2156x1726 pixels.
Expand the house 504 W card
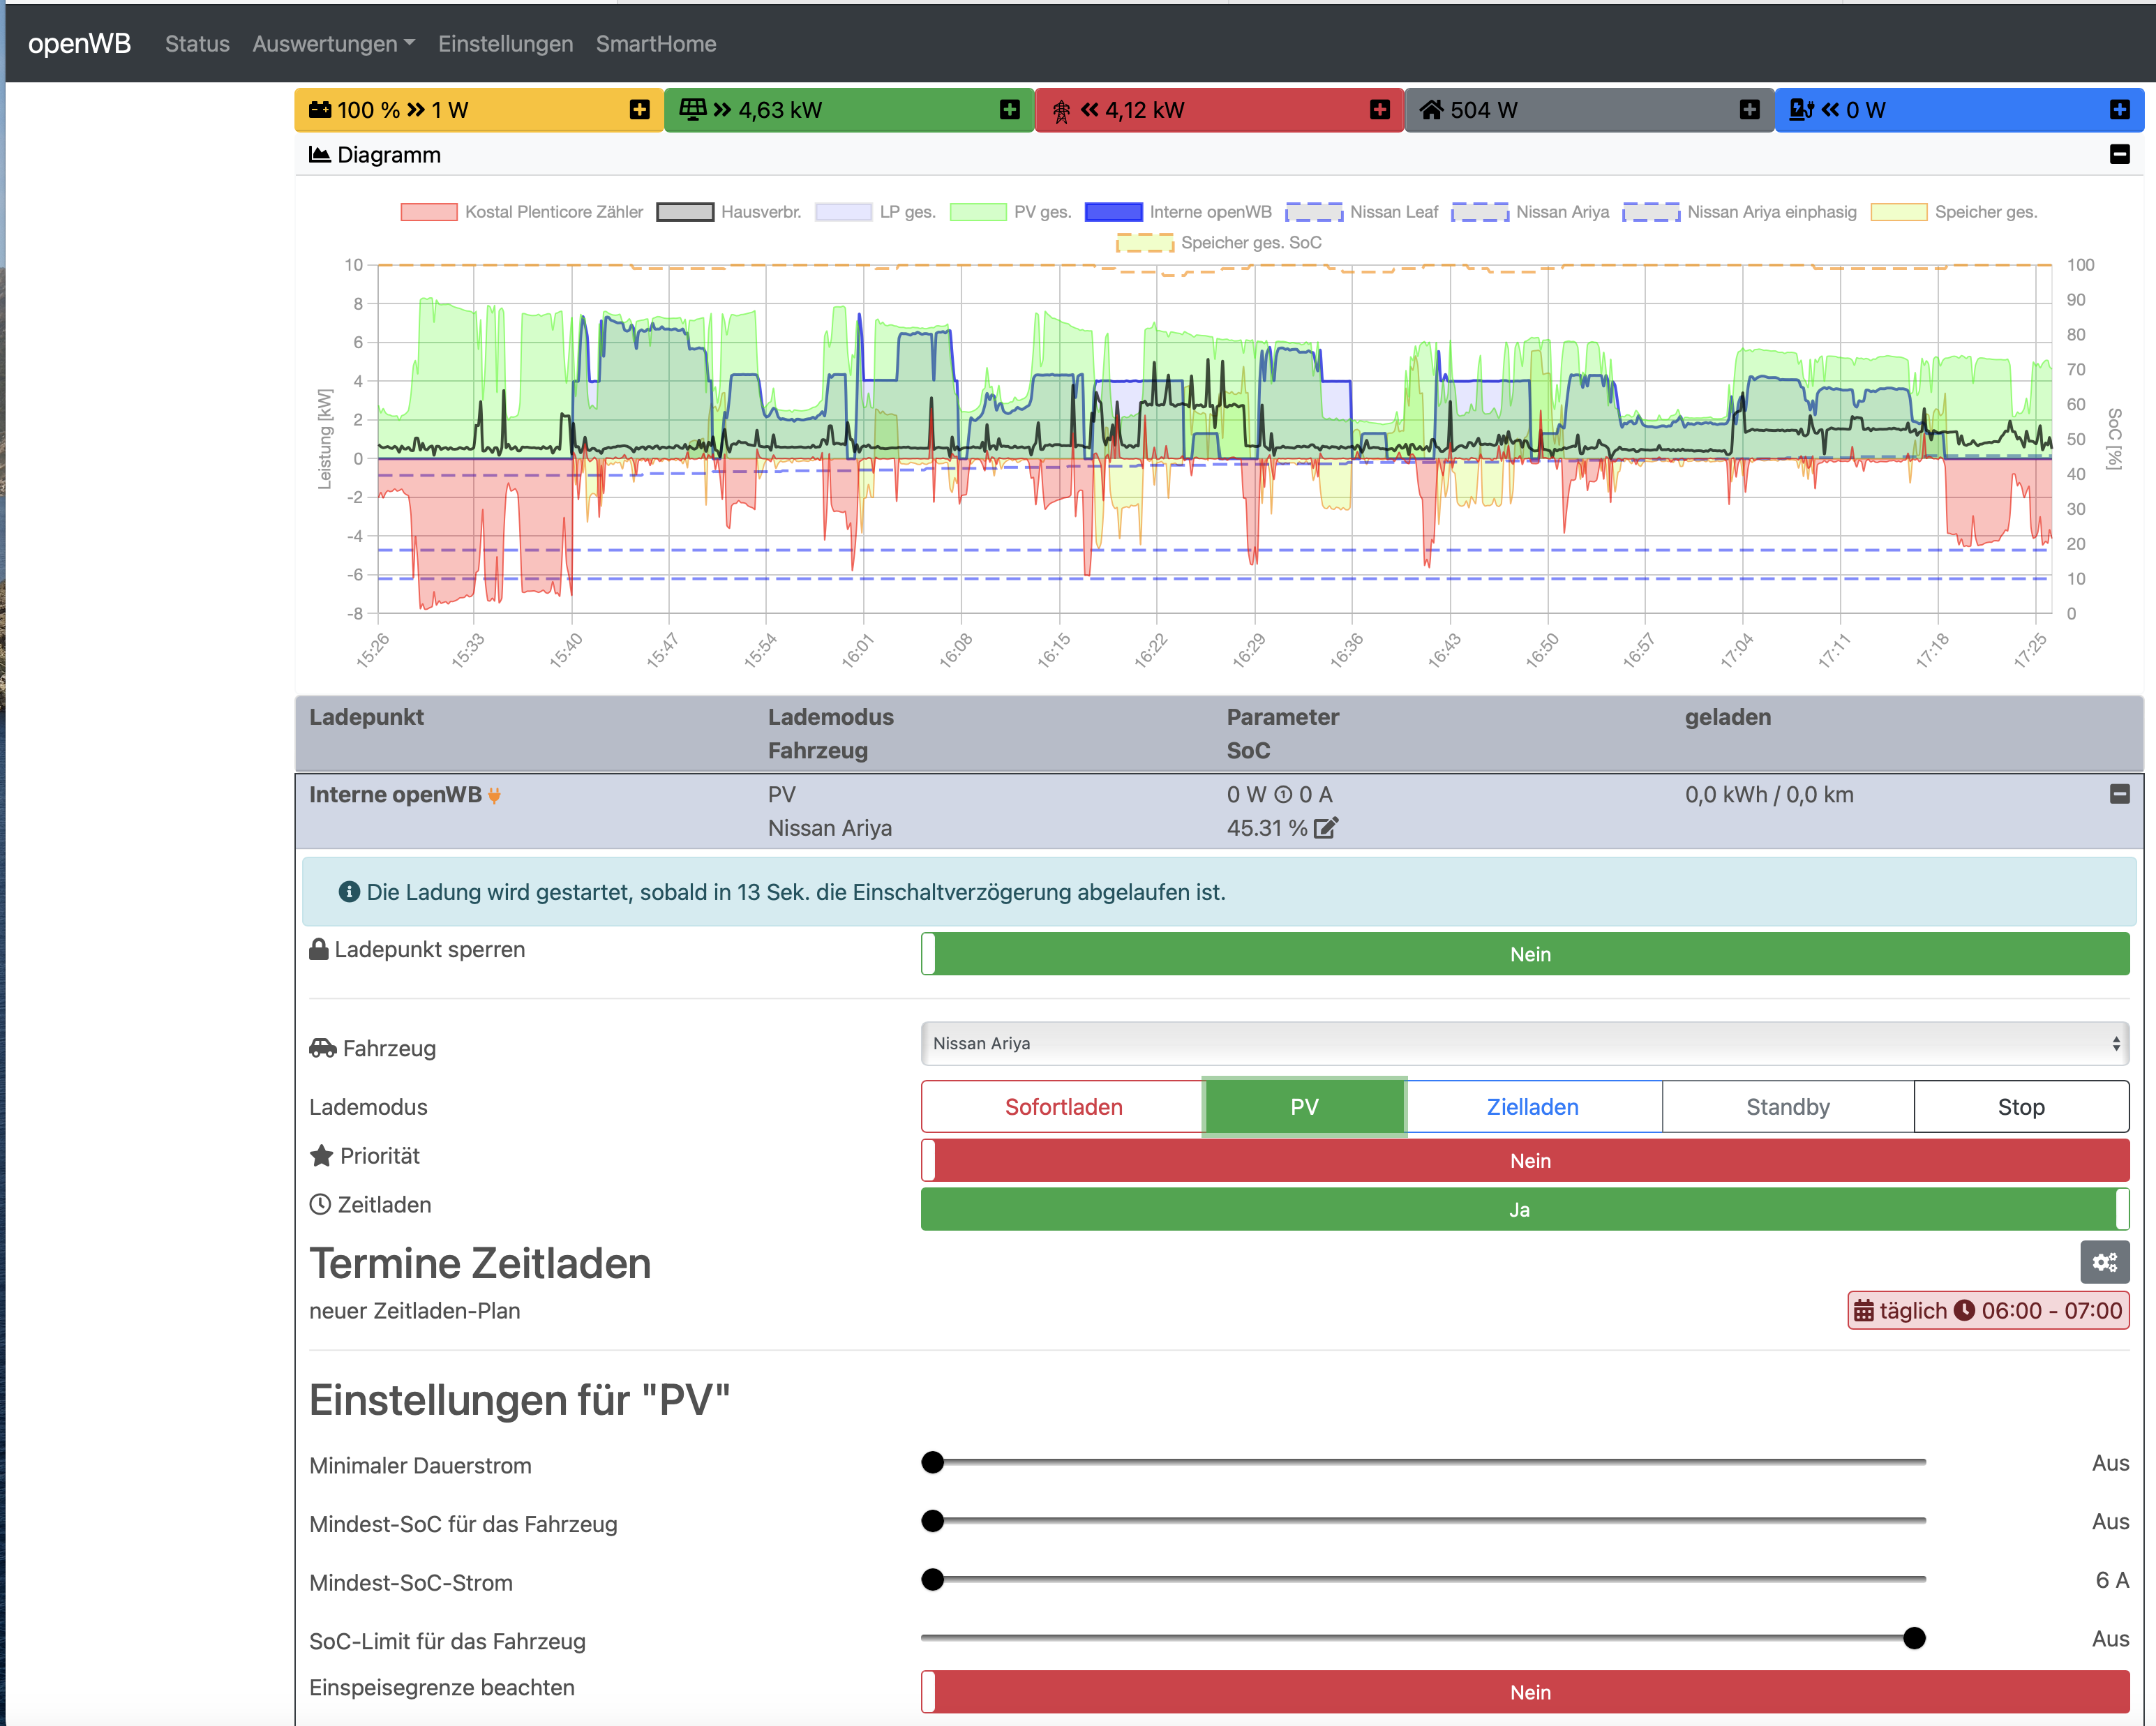tap(1749, 110)
